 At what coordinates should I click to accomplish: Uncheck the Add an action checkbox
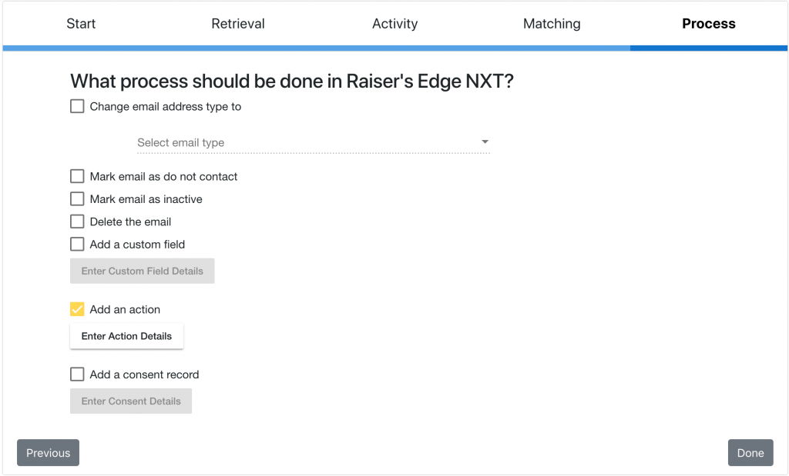click(x=77, y=309)
